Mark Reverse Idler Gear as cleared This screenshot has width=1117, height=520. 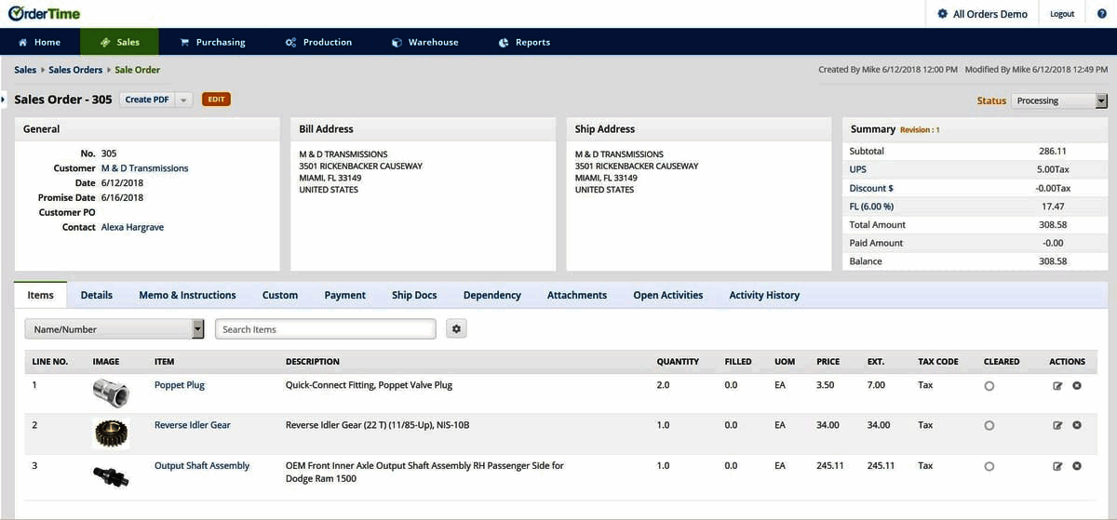(989, 426)
